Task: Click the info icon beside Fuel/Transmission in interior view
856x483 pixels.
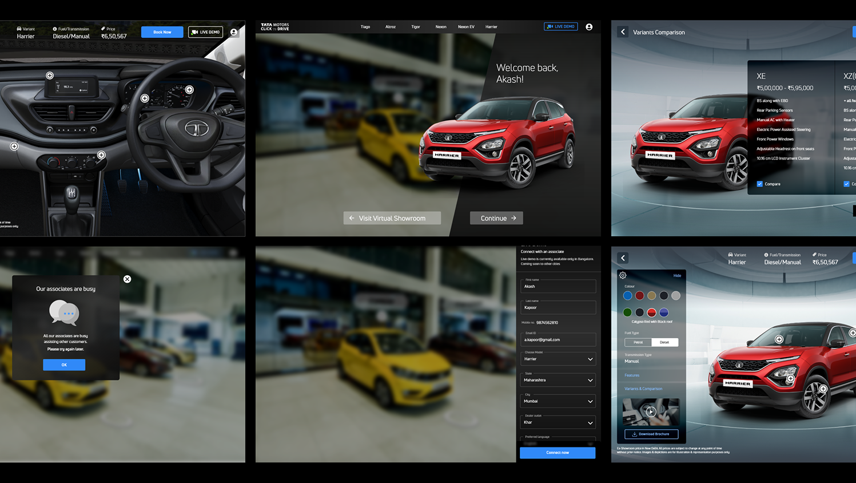Action: click(x=55, y=29)
